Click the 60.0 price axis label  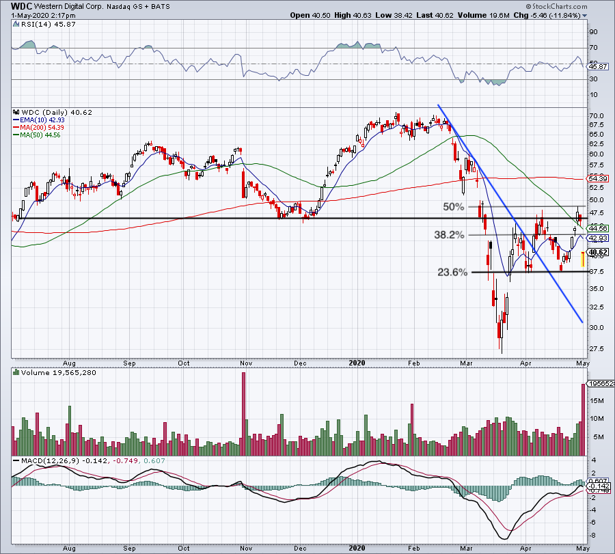pos(596,154)
